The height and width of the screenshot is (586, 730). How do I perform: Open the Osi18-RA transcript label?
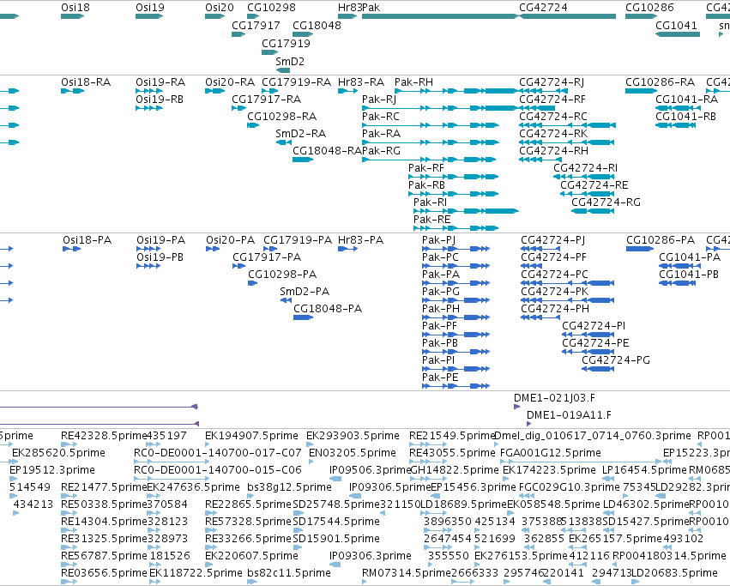[86, 82]
